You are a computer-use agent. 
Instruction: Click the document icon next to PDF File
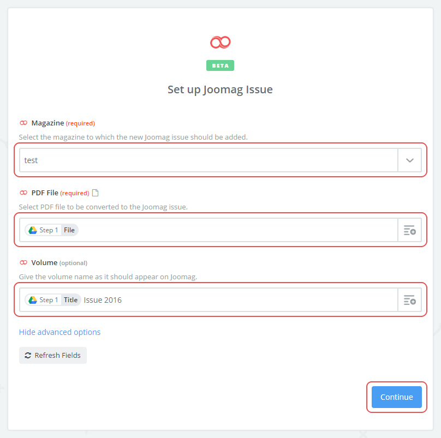[x=96, y=193]
